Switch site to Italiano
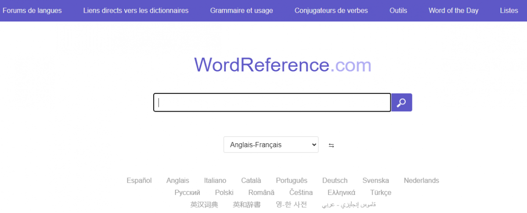Image resolution: width=527 pixels, height=213 pixels. pos(215,181)
